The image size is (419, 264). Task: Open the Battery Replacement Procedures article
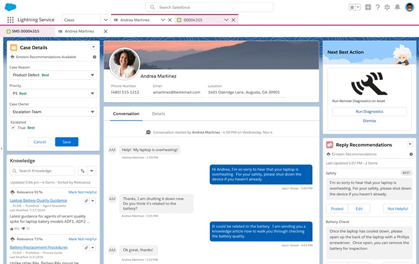point(39,248)
